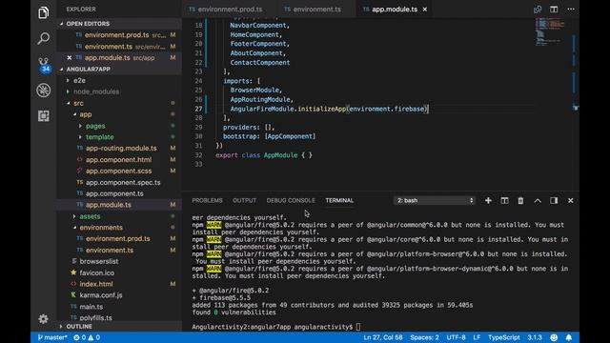Open the Problems panel tab
The width and height of the screenshot is (610, 343).
pos(207,201)
